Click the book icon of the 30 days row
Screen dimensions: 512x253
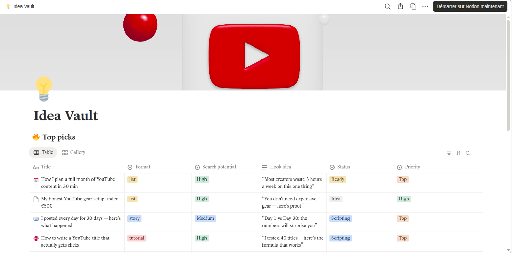pos(36,219)
